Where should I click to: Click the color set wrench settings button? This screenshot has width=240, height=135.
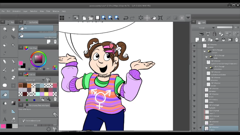49,80
